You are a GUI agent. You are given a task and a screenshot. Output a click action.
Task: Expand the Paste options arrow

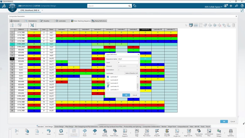(43, 133)
